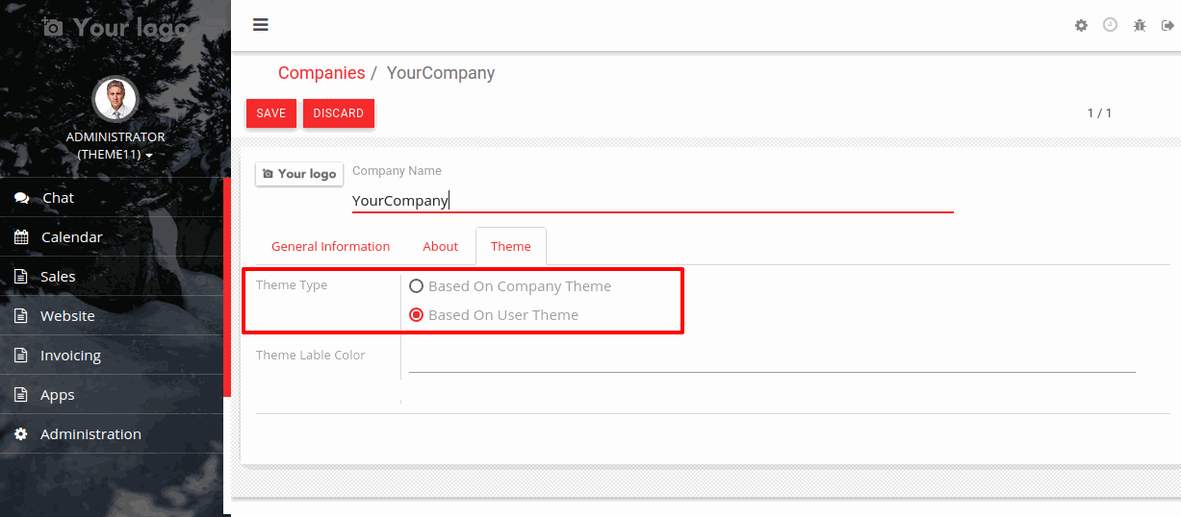Click the clock activity icon in top bar
This screenshot has width=1181, height=517.
click(x=1110, y=25)
